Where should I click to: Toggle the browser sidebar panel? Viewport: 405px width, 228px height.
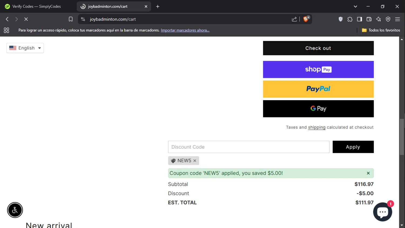(x=359, y=19)
